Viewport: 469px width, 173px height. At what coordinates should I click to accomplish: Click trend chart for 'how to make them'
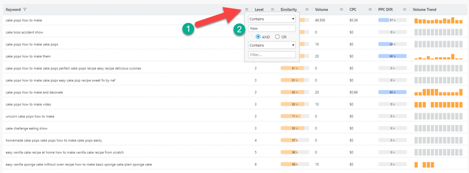coord(438,57)
